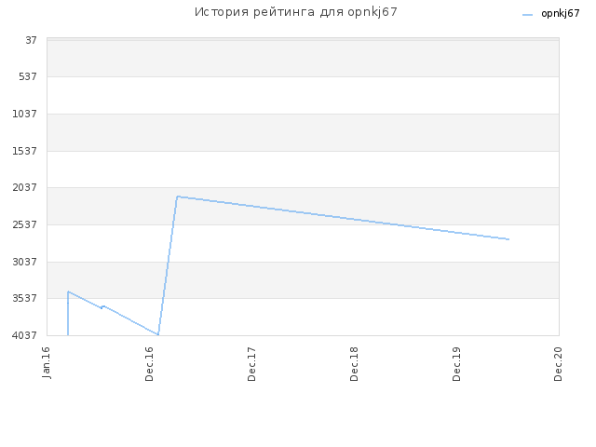Select the Dec.18 x-axis label

(354, 364)
